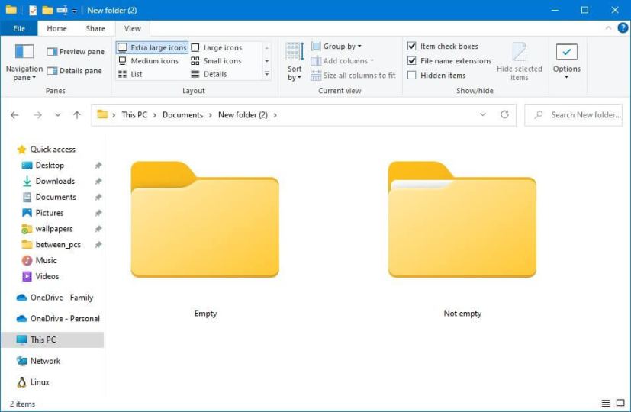Select Quick access in sidebar
This screenshot has height=412, width=631.
click(53, 150)
